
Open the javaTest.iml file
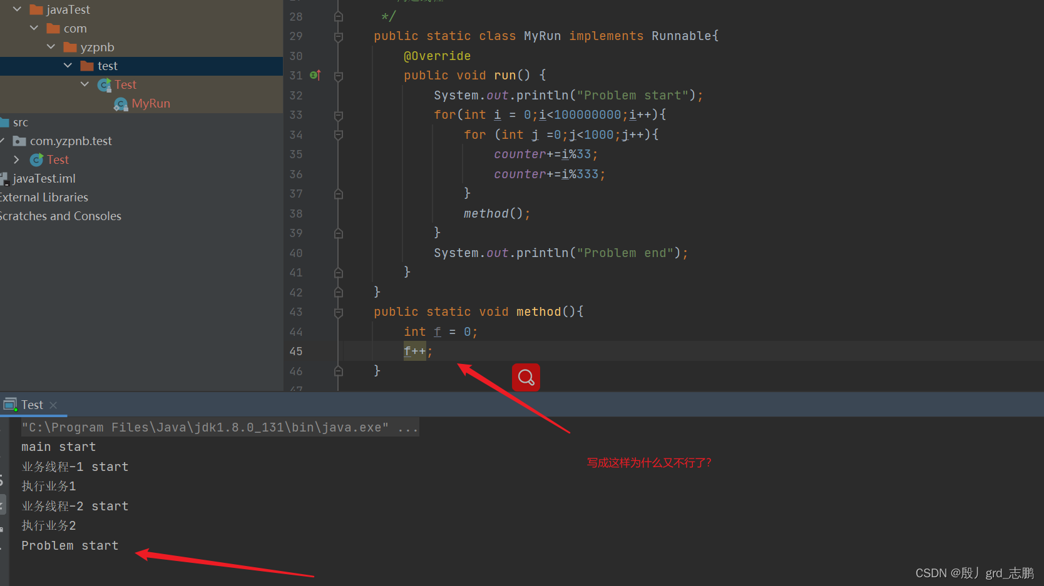click(44, 178)
